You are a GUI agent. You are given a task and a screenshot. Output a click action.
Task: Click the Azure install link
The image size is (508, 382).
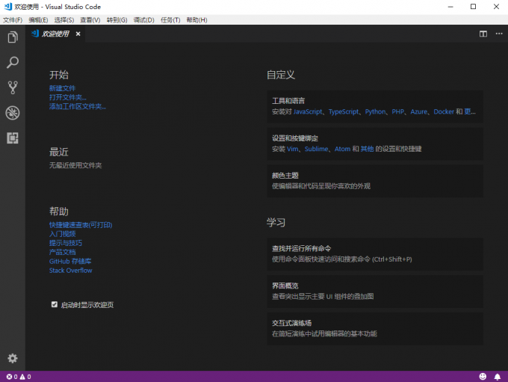click(419, 111)
